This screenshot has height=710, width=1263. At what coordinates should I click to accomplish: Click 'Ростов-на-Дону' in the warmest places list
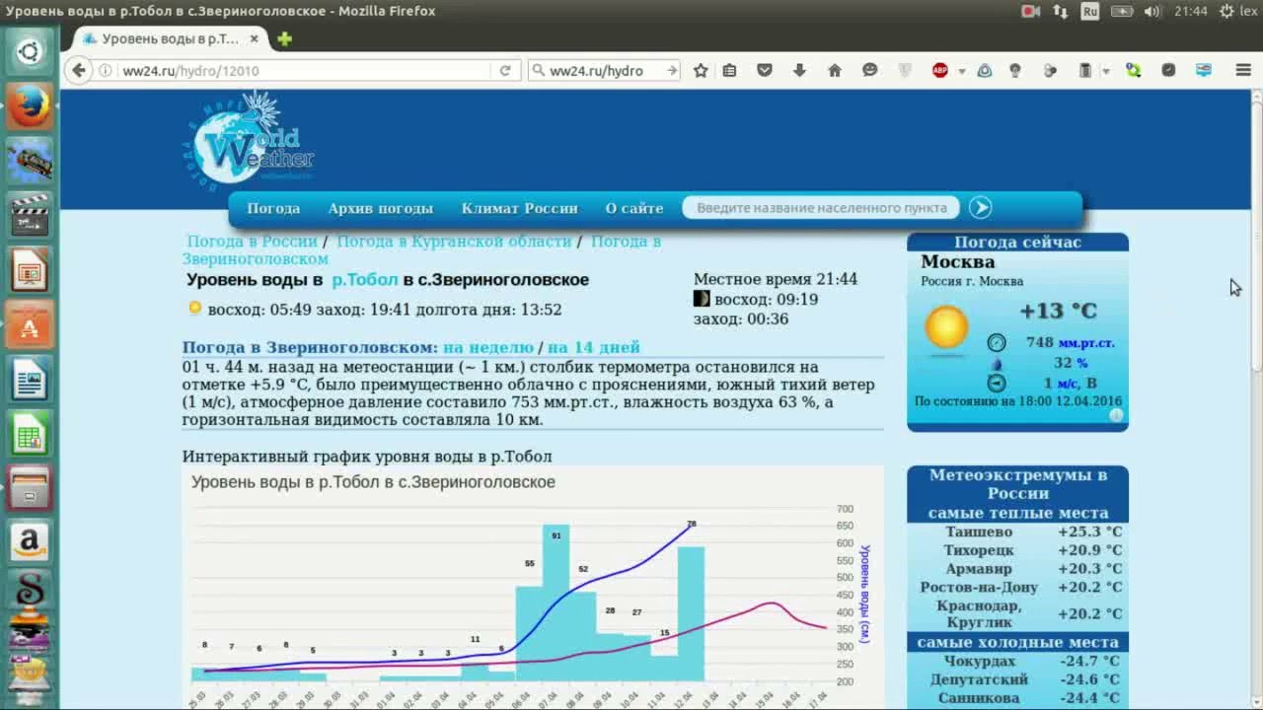tap(979, 588)
